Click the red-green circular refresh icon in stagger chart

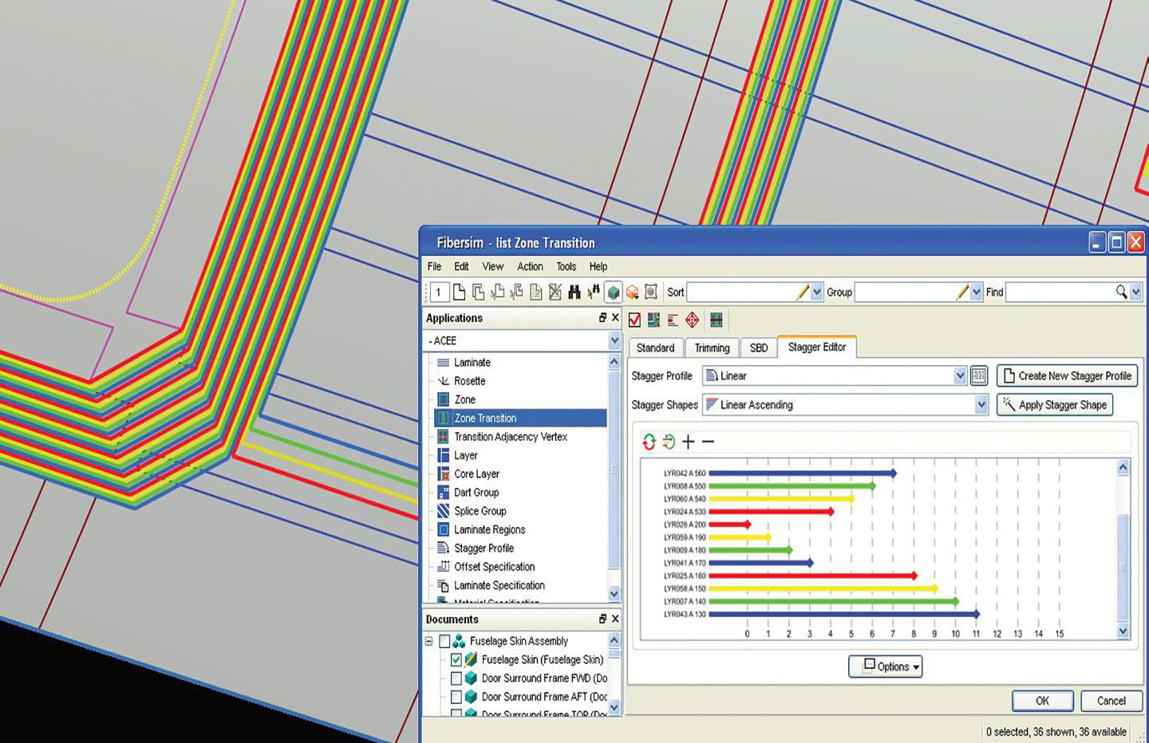pos(649,442)
